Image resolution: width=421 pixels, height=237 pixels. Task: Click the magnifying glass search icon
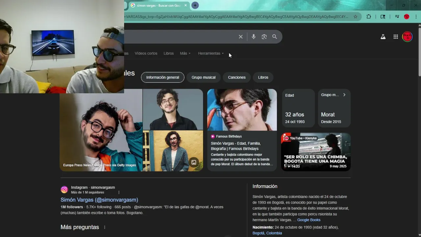(275, 37)
